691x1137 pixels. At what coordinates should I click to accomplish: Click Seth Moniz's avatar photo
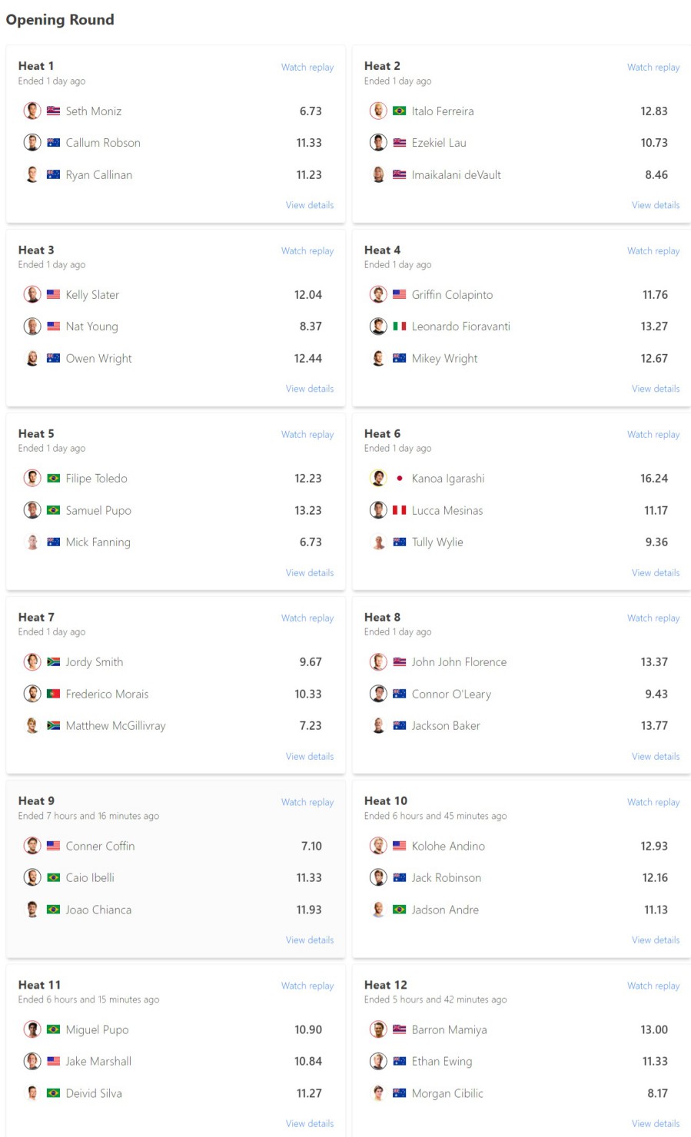tap(32, 111)
